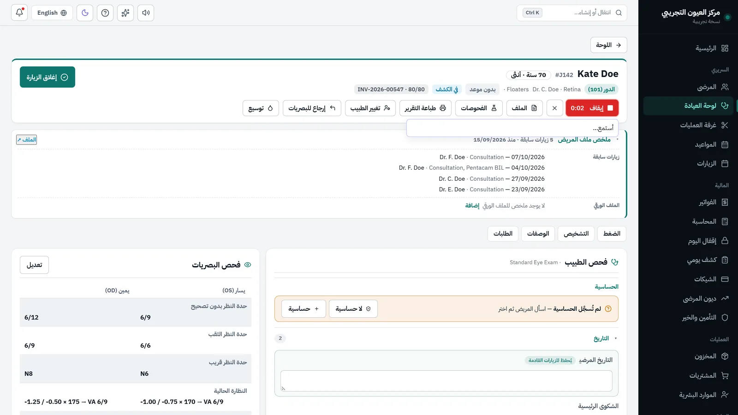Open المخزون inventory in sidebar
Screen dimensions: 738x415
click(x=688, y=356)
